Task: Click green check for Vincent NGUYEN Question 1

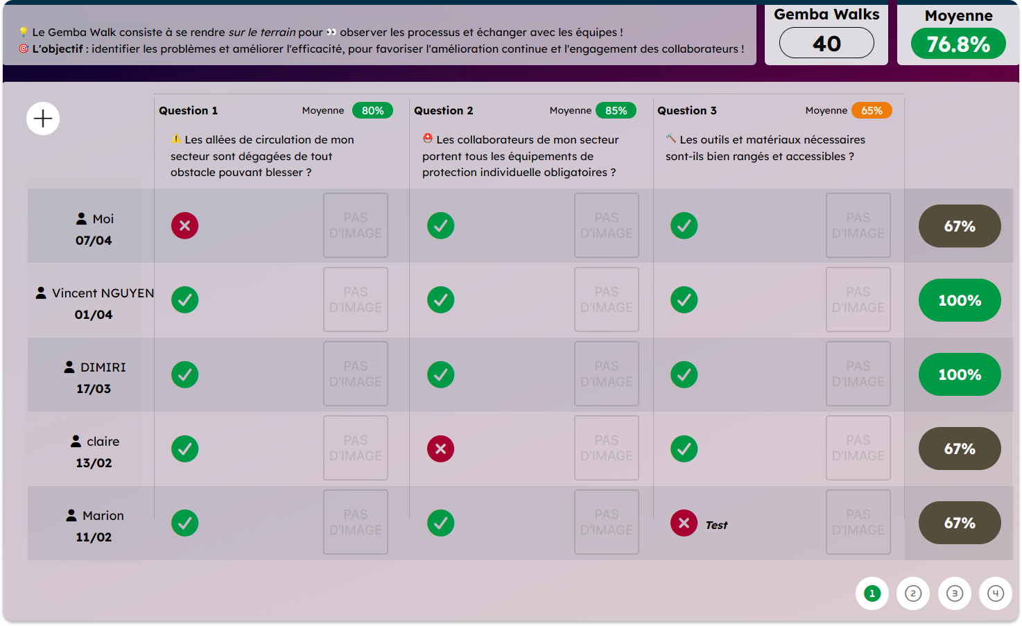Action: [x=185, y=299]
